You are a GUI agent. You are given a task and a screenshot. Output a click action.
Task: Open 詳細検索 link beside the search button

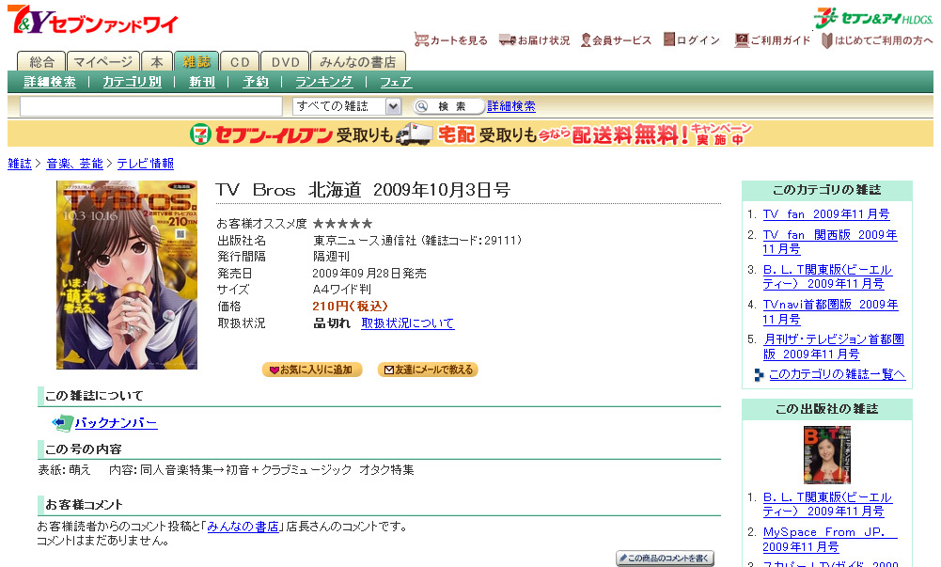coord(511,106)
